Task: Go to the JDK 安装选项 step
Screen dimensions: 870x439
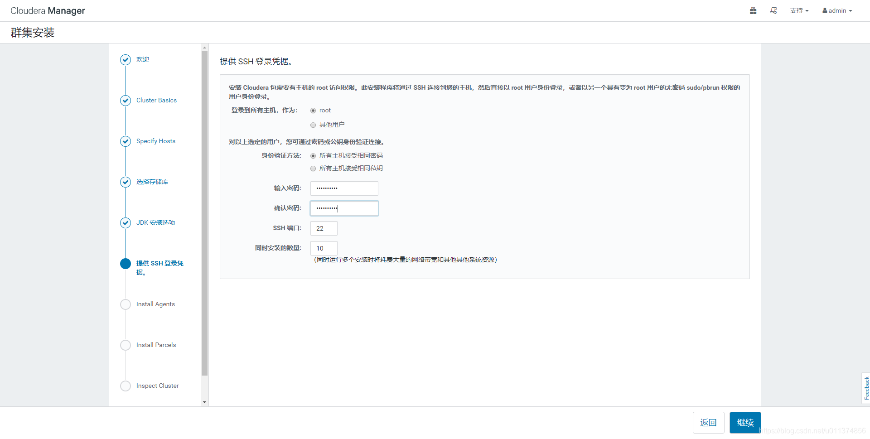Action: (156, 222)
